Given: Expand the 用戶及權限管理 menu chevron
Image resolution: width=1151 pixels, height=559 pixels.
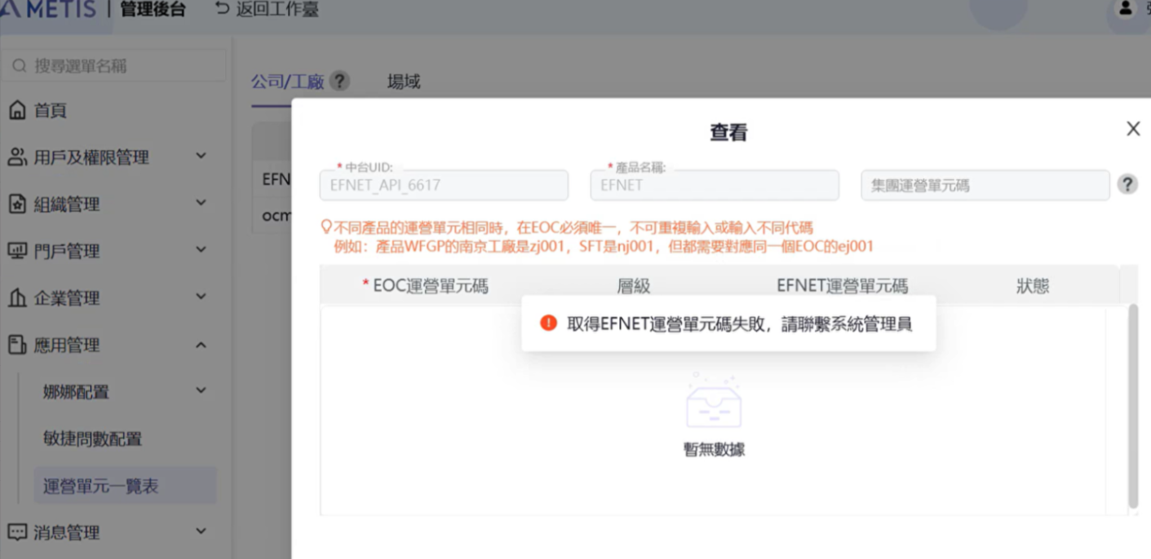Looking at the screenshot, I should 201,156.
